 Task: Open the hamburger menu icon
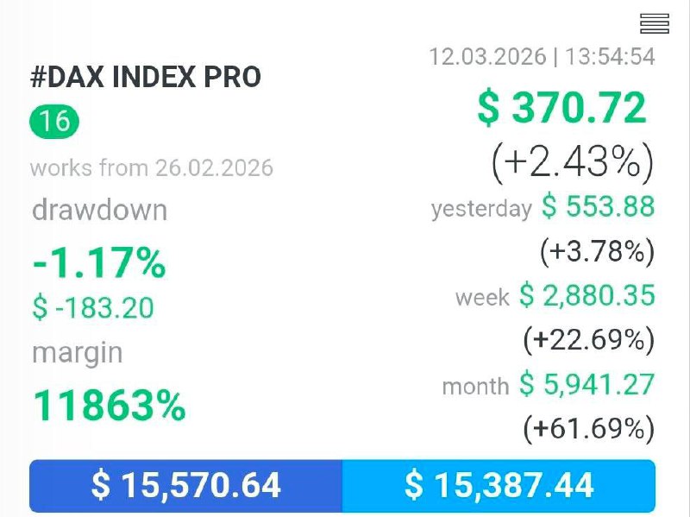(655, 23)
